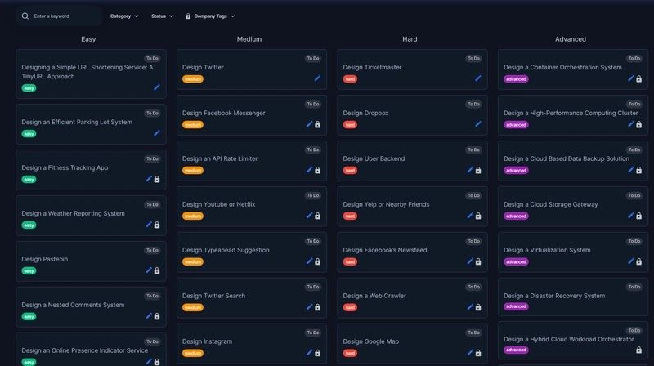
Task: Click the Medium column heading
Action: pos(249,38)
